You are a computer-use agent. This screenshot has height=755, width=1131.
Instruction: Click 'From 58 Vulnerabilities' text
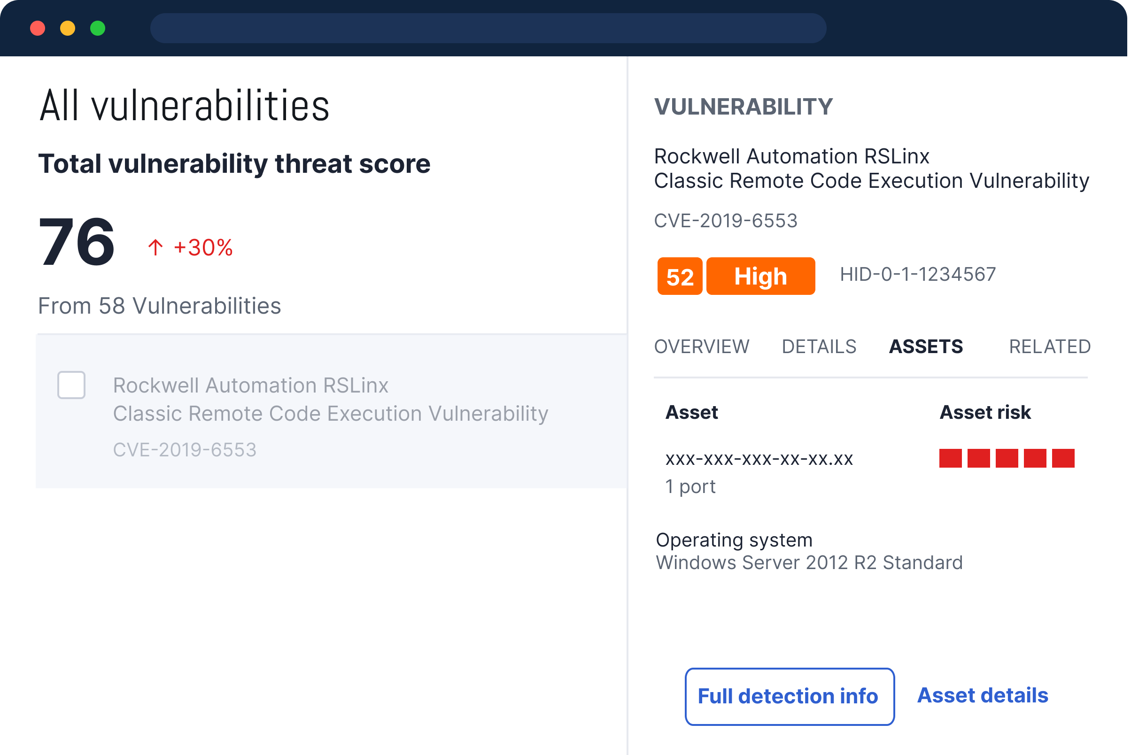click(159, 306)
